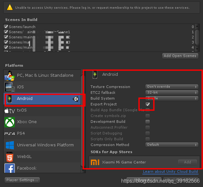Click the Add Open Scenes button
The height and width of the screenshot is (187, 203).
click(180, 56)
